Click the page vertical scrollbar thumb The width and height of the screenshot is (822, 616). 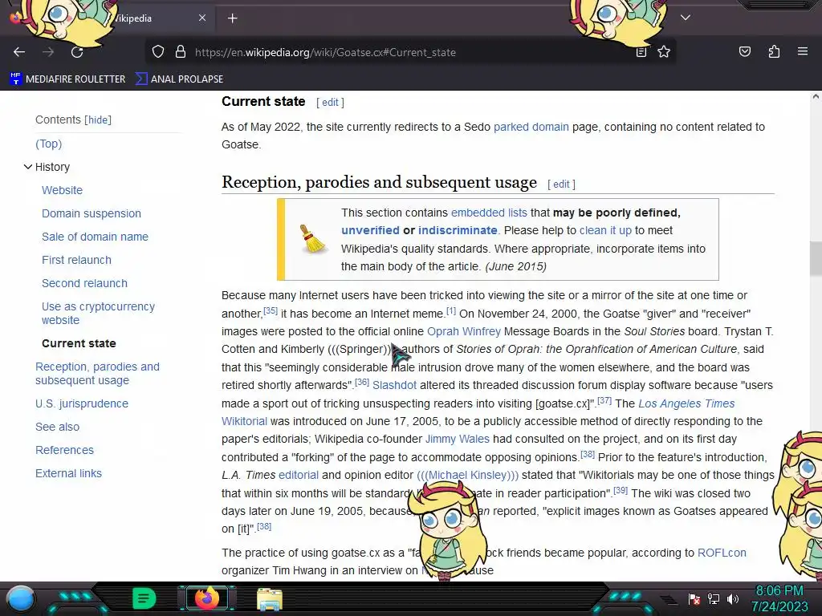816,259
